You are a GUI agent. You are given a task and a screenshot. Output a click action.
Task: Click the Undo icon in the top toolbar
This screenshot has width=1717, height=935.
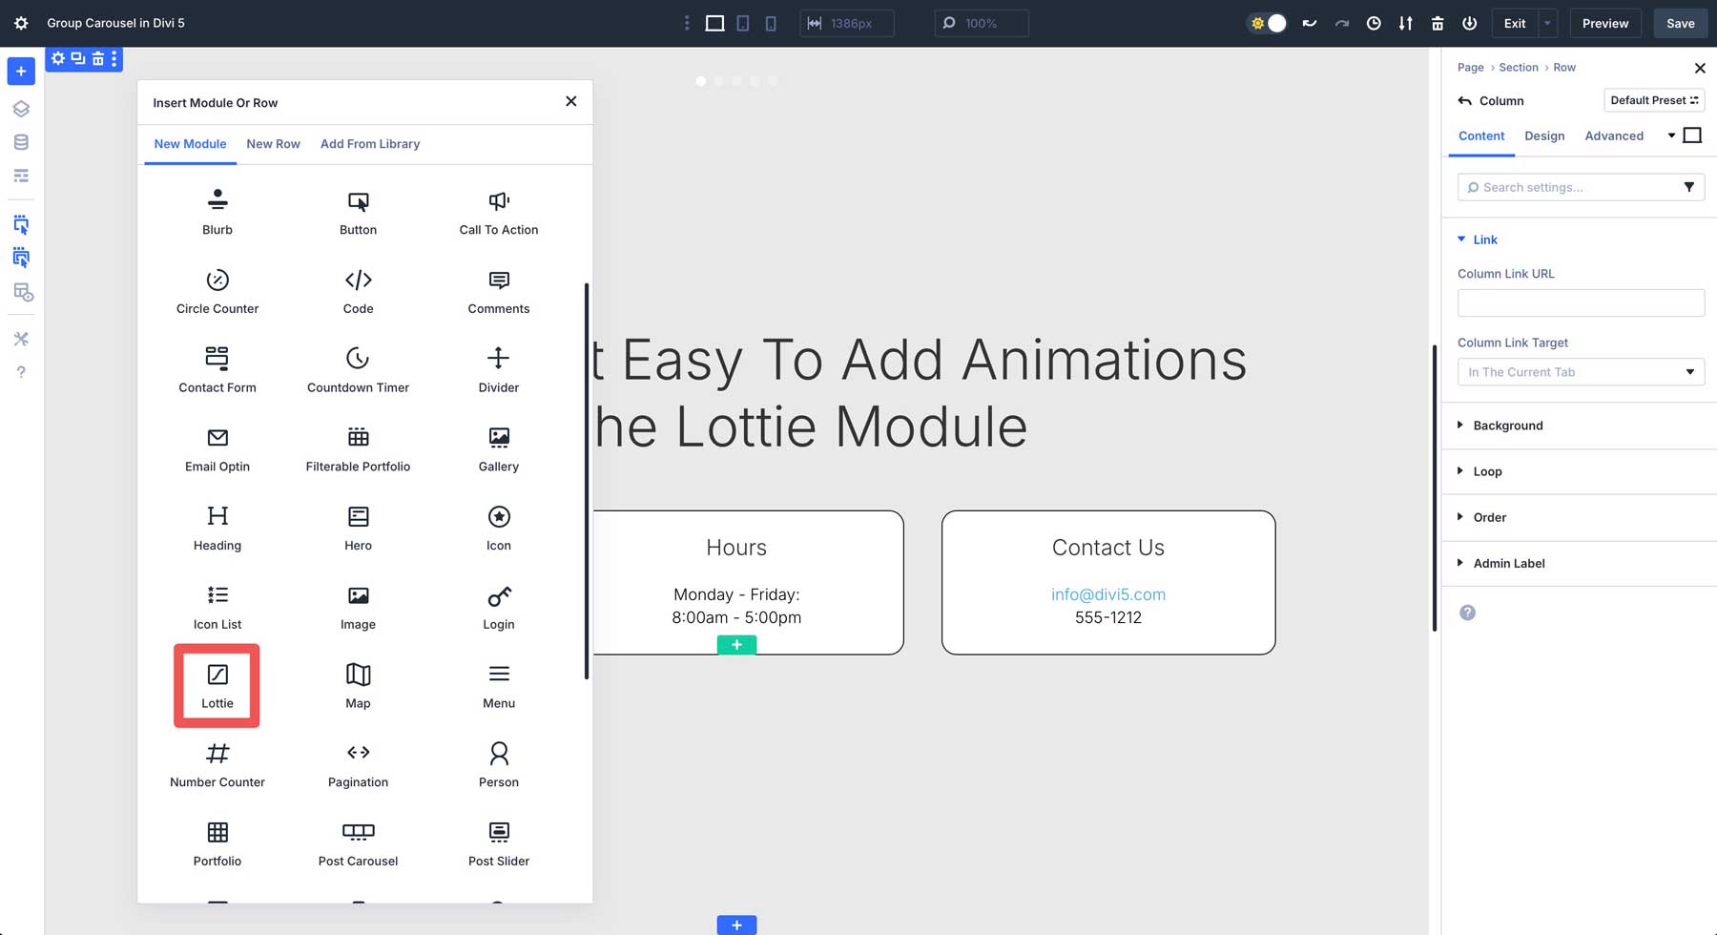tap(1309, 23)
